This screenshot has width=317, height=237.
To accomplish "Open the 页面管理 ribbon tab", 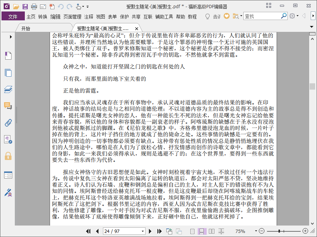I will tap(72, 17).
